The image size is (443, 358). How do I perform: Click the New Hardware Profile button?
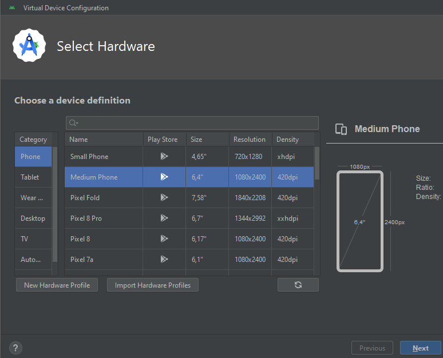click(x=57, y=285)
